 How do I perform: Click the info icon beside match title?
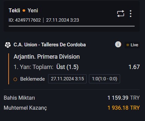[x=118, y=44]
